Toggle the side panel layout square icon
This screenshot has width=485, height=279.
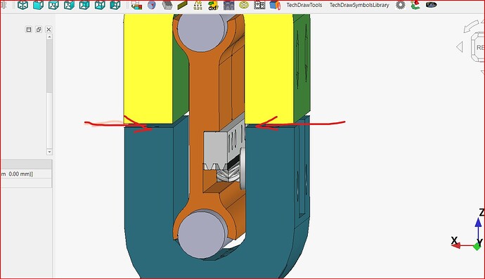coord(29,30)
